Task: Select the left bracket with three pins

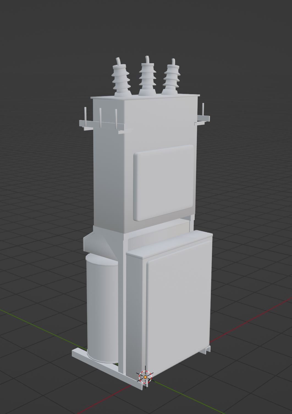Action: tap(102, 121)
